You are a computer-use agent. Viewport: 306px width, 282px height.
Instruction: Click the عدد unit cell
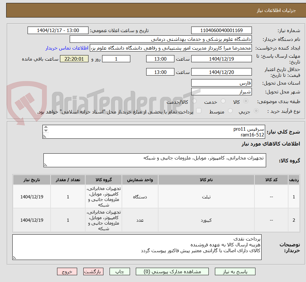point(140,220)
